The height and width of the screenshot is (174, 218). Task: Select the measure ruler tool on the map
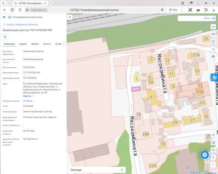coord(213,34)
